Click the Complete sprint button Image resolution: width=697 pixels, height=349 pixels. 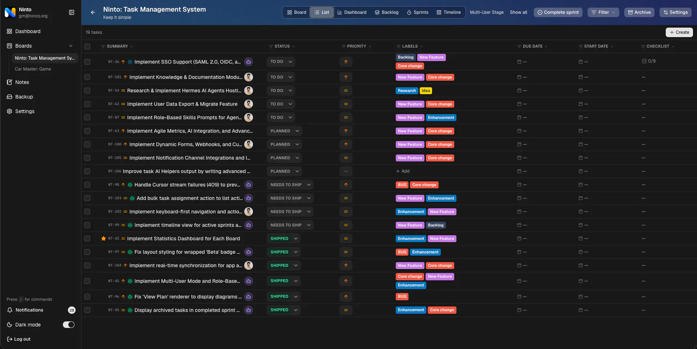558,12
